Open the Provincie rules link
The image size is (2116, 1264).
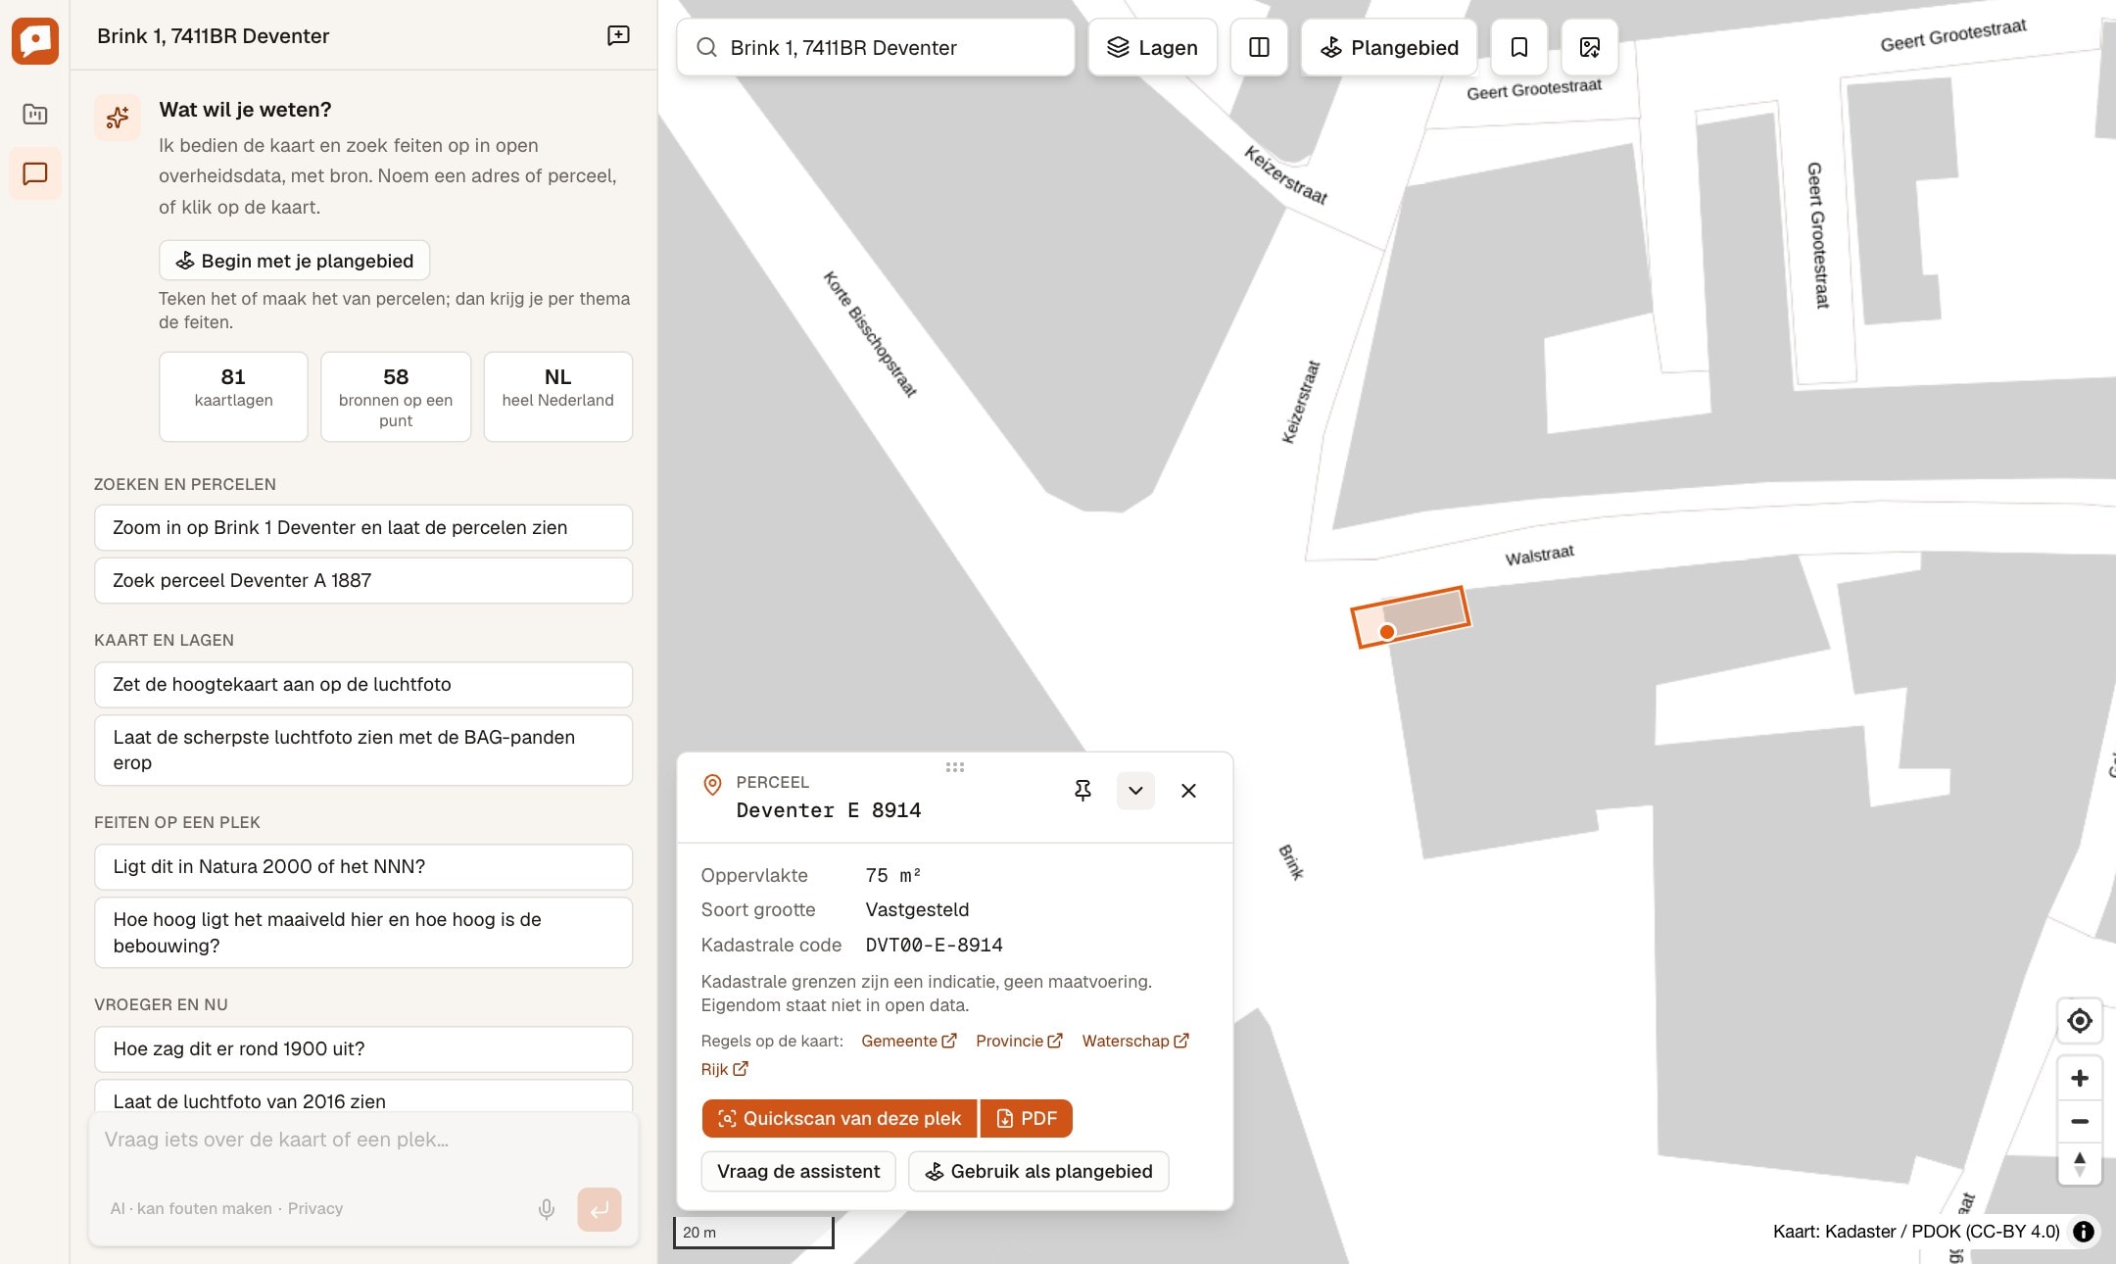click(1019, 1041)
